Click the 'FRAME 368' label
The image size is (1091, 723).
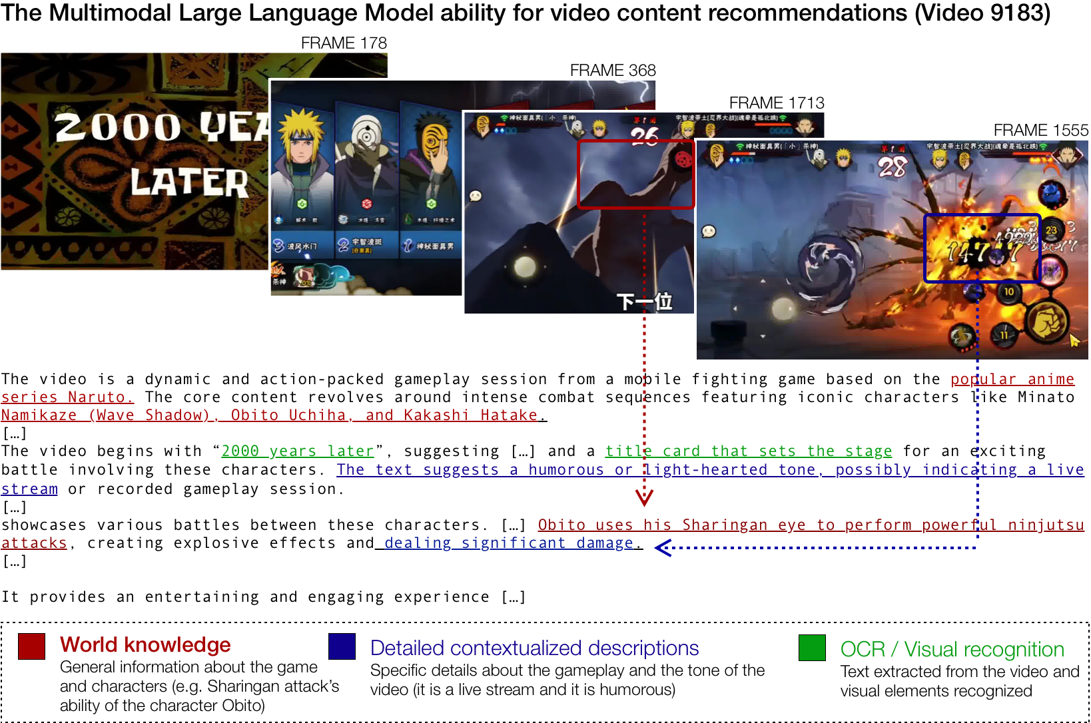tap(613, 71)
